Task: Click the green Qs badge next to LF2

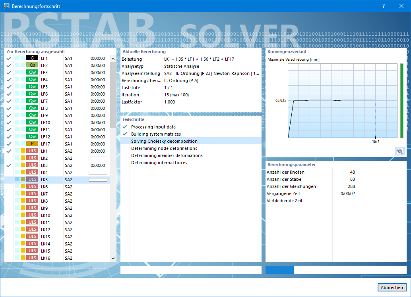Action: (33, 65)
